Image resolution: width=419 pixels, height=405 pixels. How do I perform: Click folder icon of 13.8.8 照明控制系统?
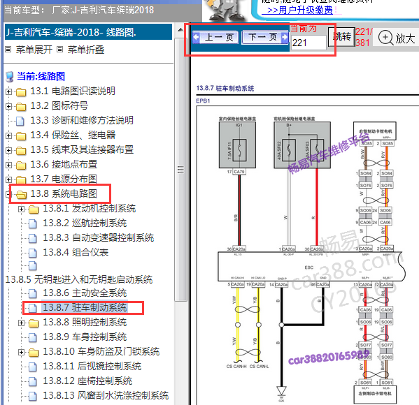[34, 323]
